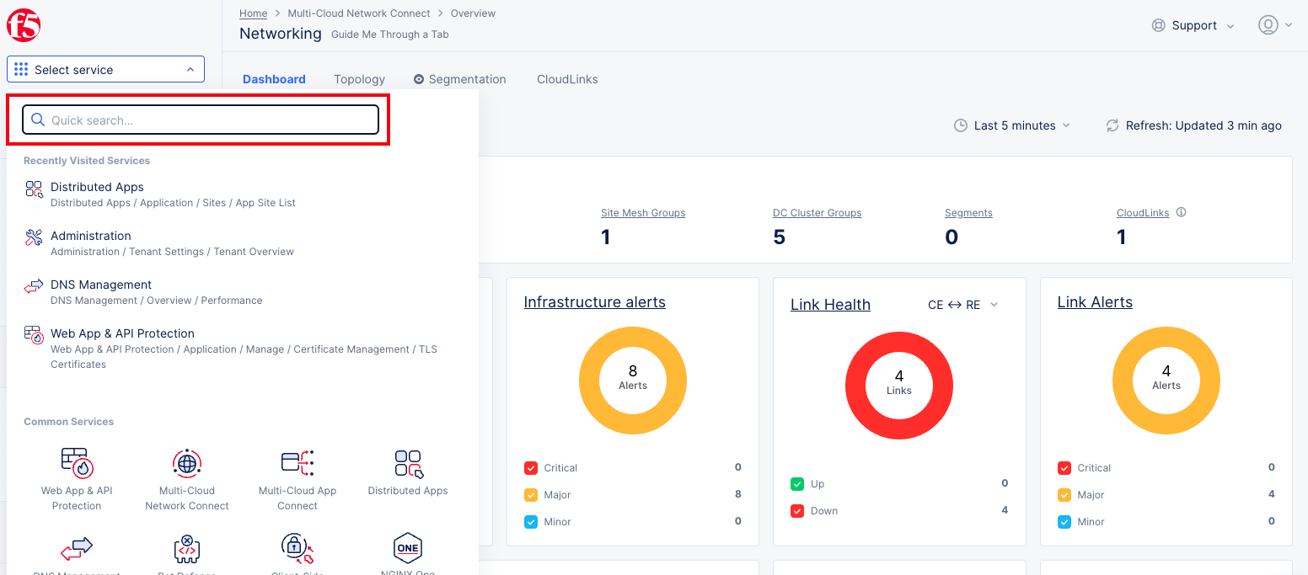Toggle the Up checkbox in Link Health
This screenshot has width=1308, height=575.
797,484
